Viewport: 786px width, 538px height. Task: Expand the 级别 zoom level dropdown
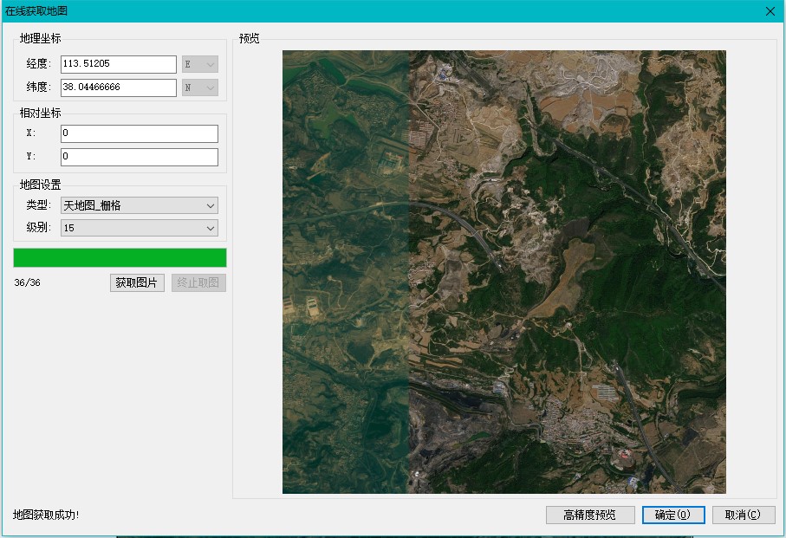click(139, 228)
